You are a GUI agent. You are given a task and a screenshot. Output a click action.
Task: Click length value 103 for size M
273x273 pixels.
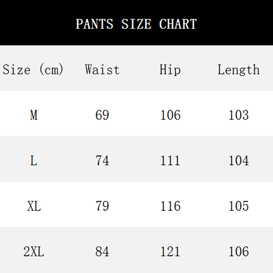point(239,115)
